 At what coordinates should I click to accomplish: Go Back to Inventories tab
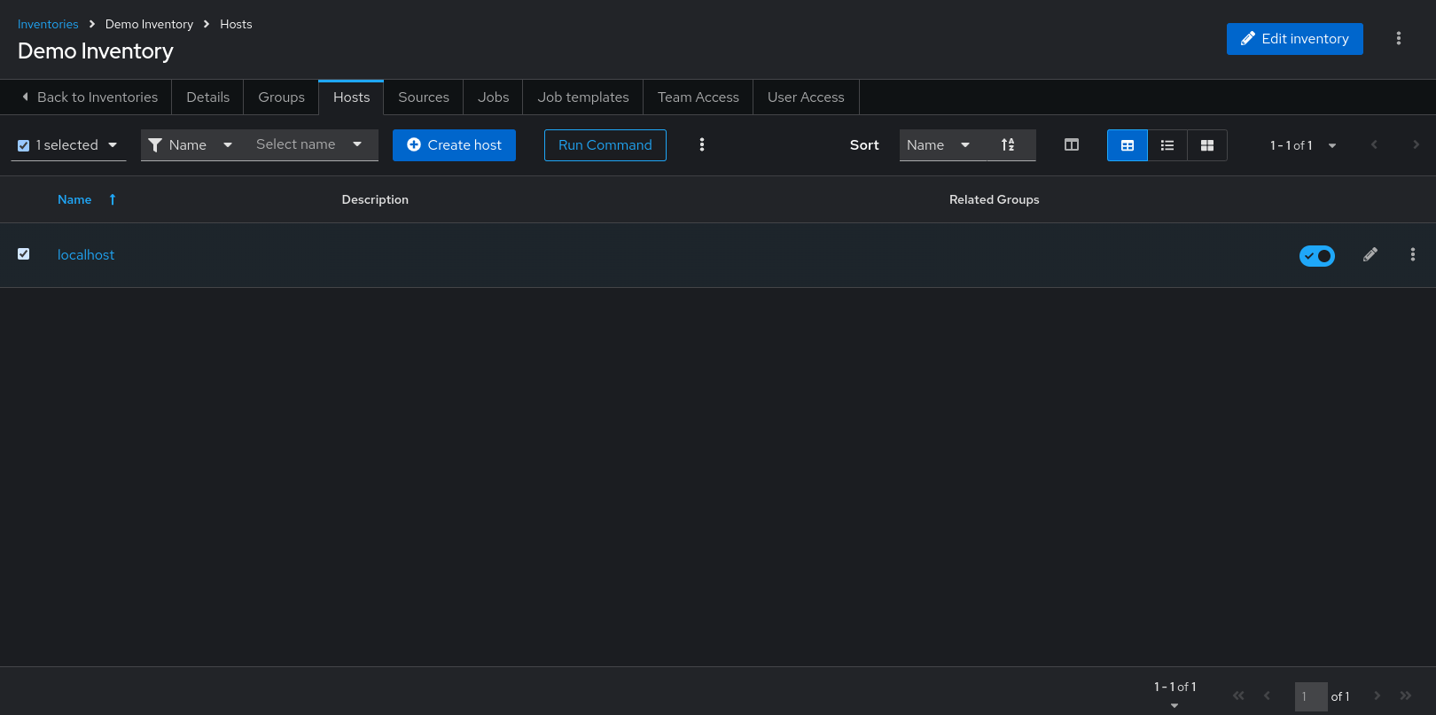pyautogui.click(x=90, y=97)
